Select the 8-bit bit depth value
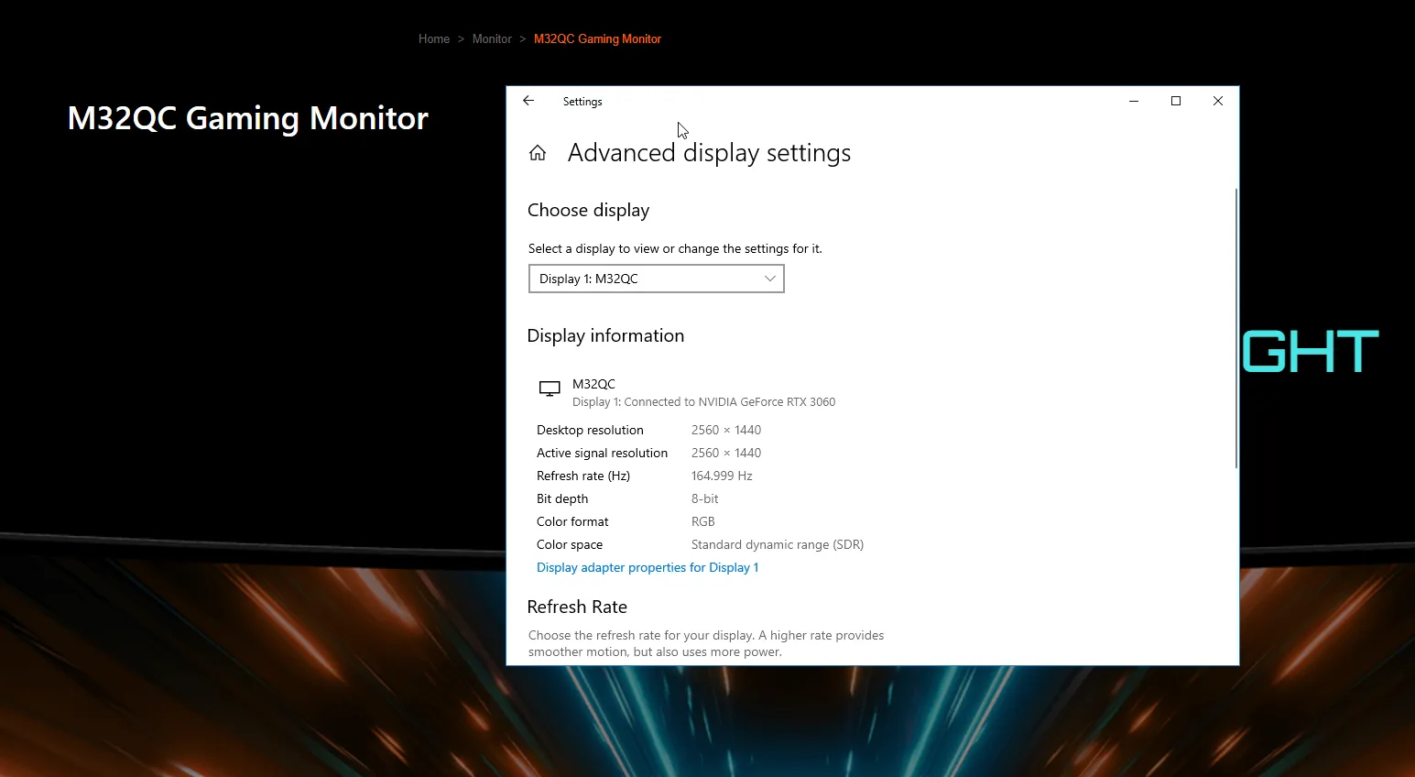 (704, 498)
